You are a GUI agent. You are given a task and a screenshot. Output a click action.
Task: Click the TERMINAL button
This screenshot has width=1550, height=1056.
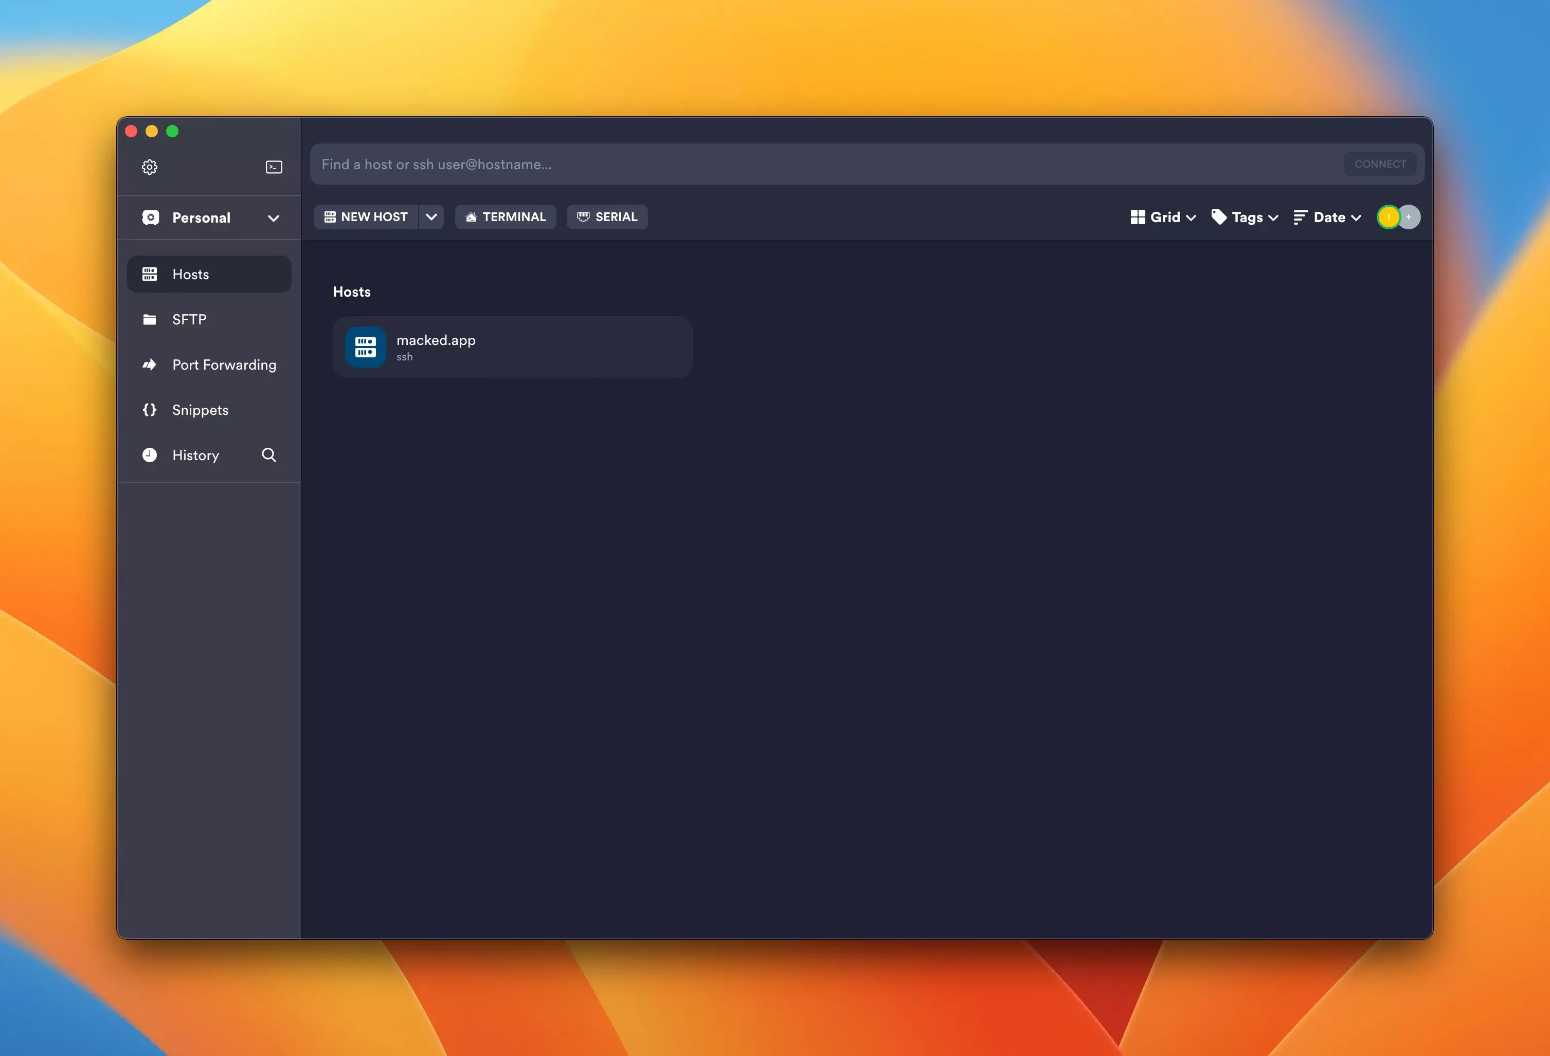[506, 217]
